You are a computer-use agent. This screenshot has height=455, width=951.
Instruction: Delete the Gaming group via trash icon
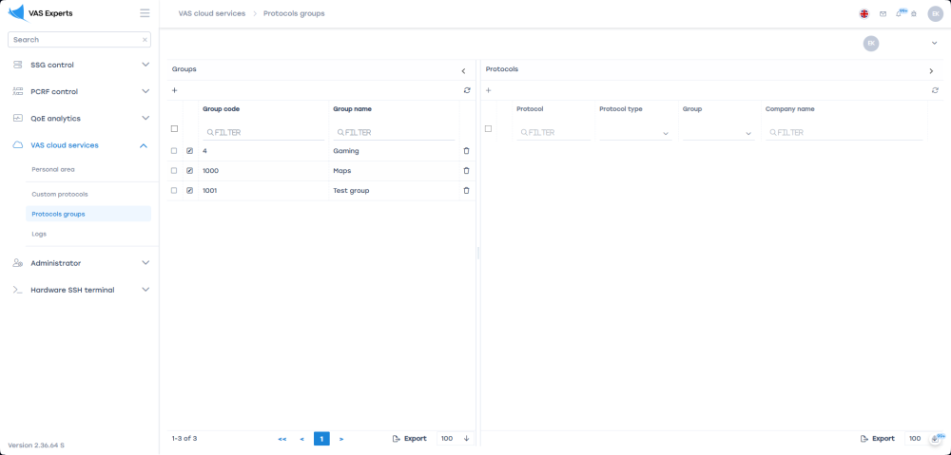(x=466, y=151)
